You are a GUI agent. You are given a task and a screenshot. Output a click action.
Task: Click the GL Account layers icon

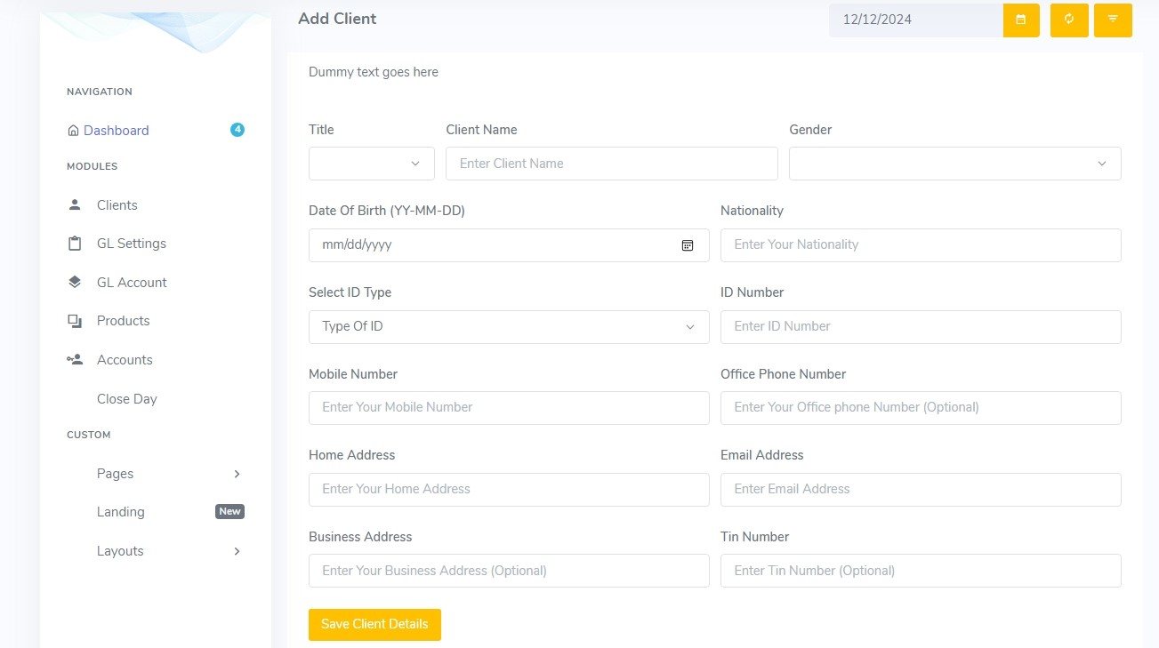tap(75, 282)
